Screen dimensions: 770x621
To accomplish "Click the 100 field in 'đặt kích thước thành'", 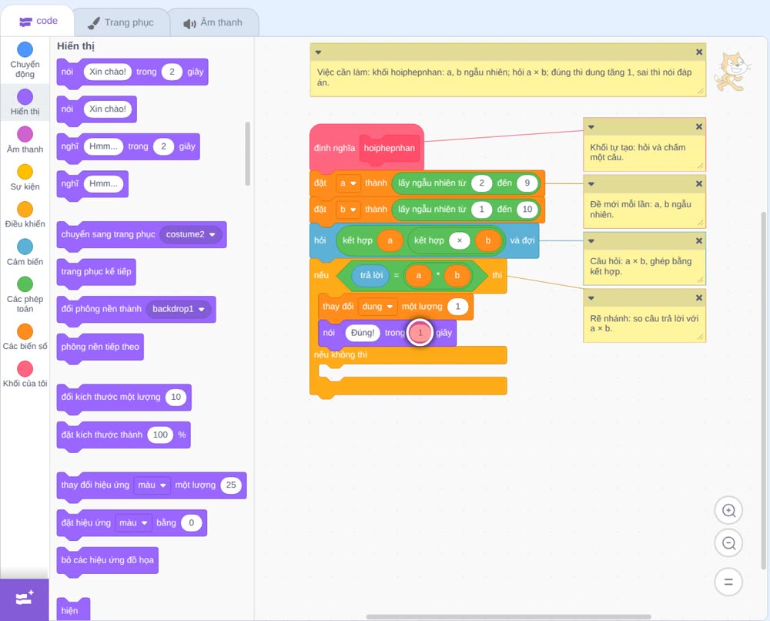I will (x=161, y=435).
